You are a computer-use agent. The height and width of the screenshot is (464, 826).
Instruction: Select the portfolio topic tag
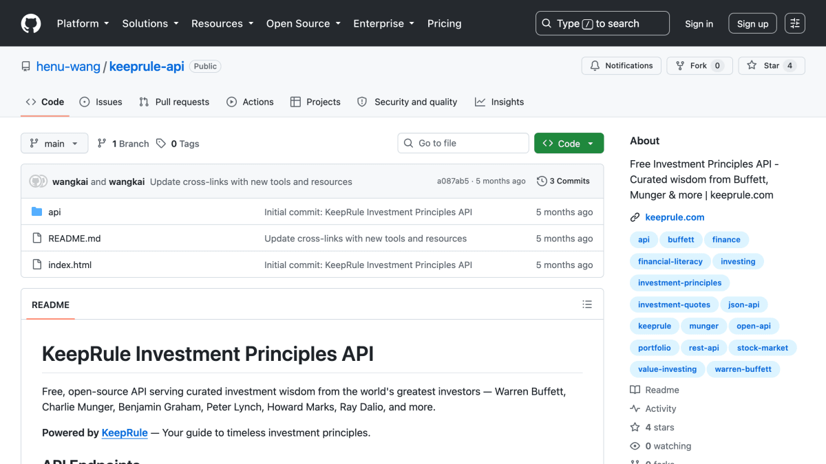pos(655,348)
